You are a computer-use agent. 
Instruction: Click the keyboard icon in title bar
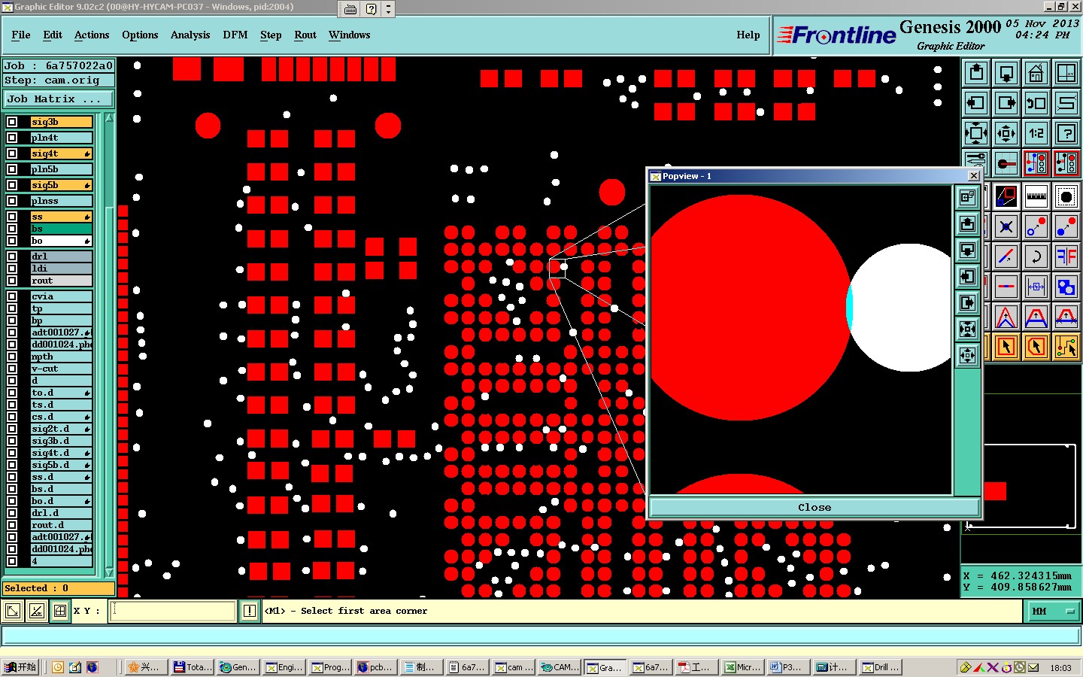(x=350, y=9)
